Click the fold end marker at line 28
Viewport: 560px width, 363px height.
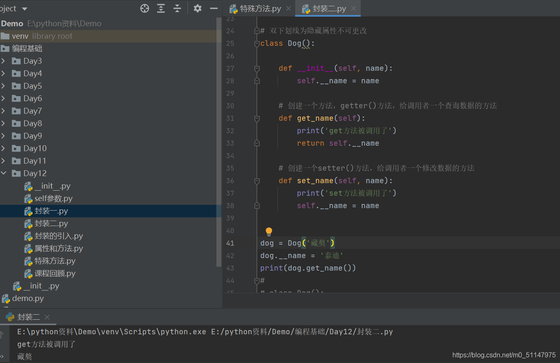pyautogui.click(x=257, y=81)
